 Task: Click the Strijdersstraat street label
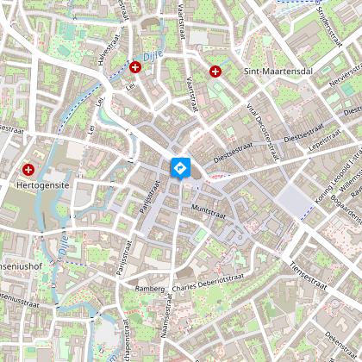[x=329, y=27]
